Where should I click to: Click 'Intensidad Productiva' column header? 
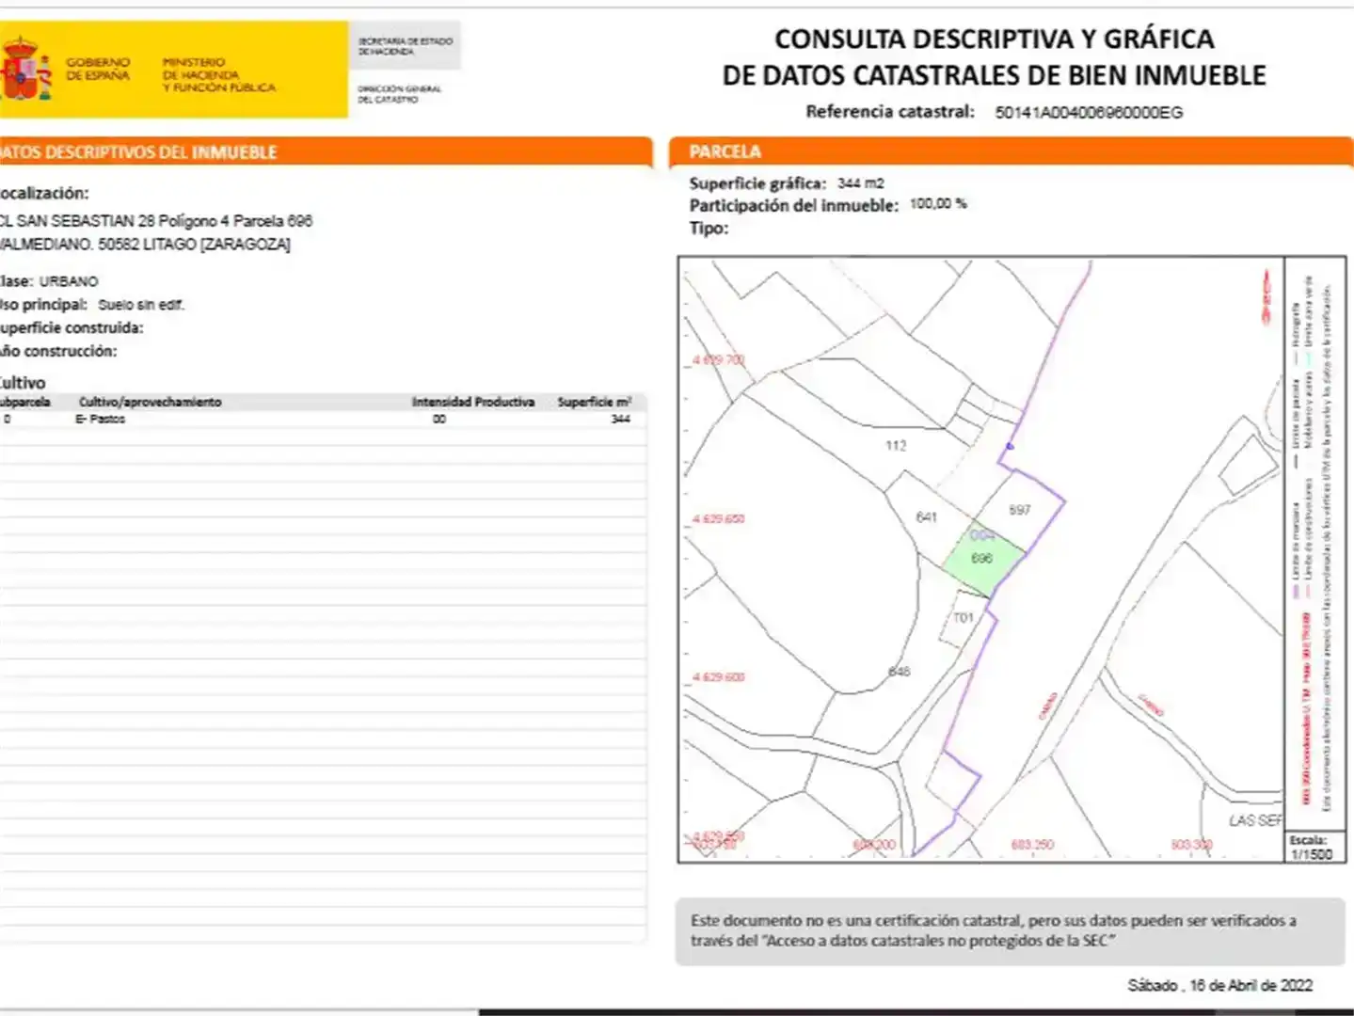pos(473,402)
